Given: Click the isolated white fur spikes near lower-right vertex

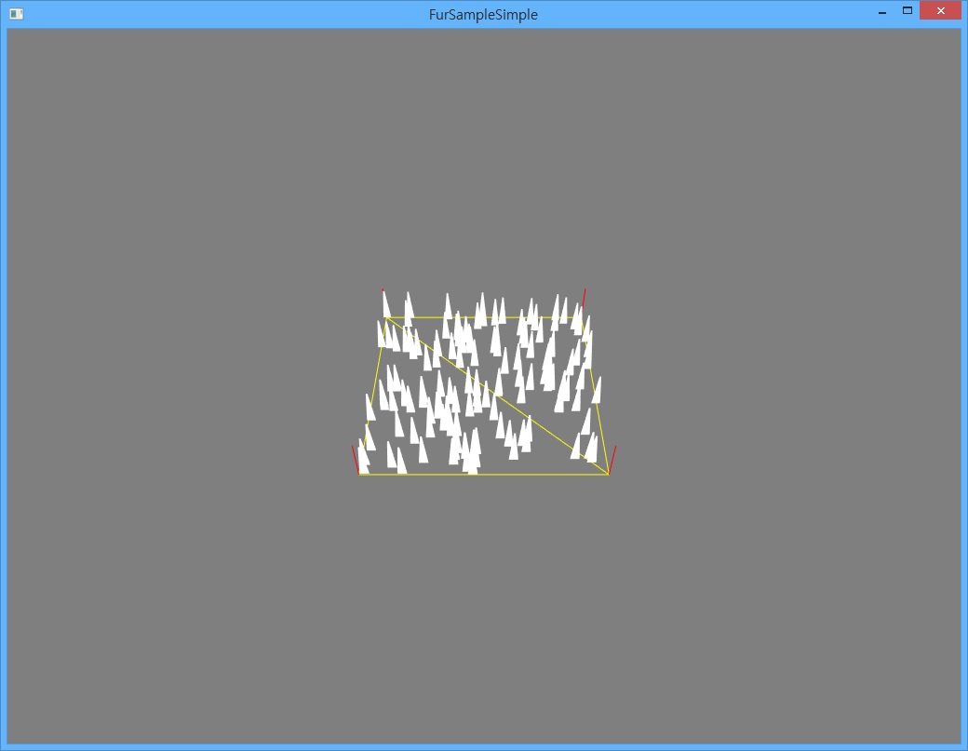Looking at the screenshot, I should click(x=585, y=448).
